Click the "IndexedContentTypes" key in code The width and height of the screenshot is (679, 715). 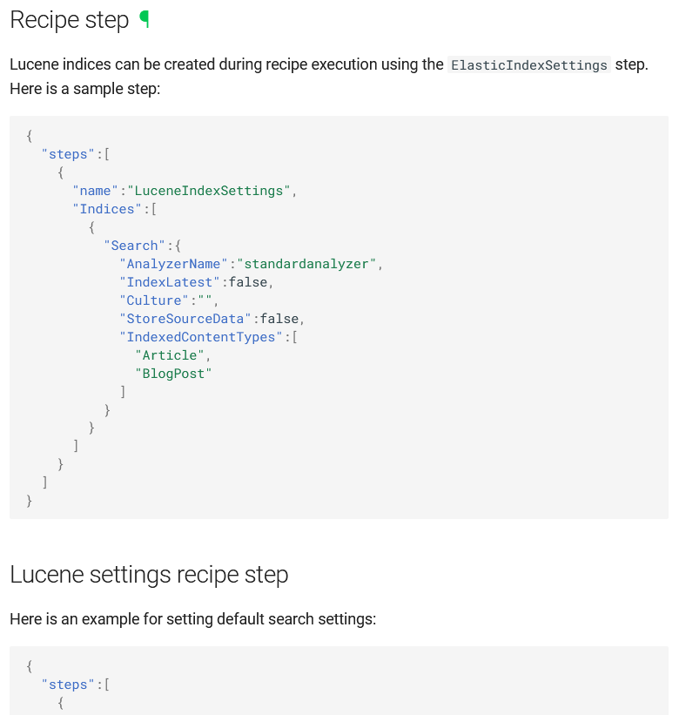(x=201, y=336)
